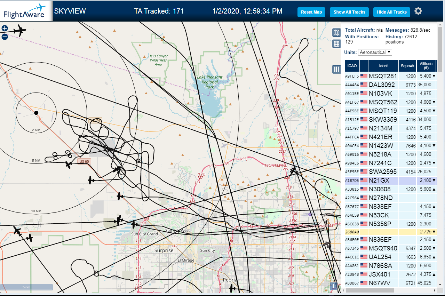Image resolution: width=445 pixels, height=296 pixels.
Task: Zoom out with the minus button
Action: pyautogui.click(x=5, y=37)
